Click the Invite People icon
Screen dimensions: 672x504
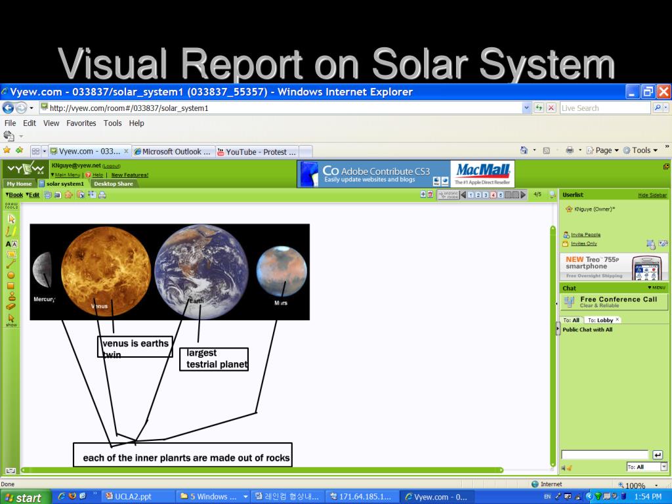click(566, 235)
